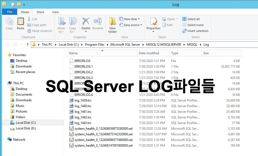Open Videos folder in sidebar
The width and height of the screenshot is (258, 156).
tap(20, 117)
